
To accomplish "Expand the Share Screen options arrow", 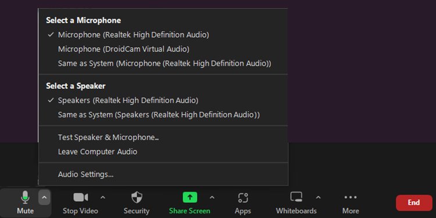I will click(212, 198).
